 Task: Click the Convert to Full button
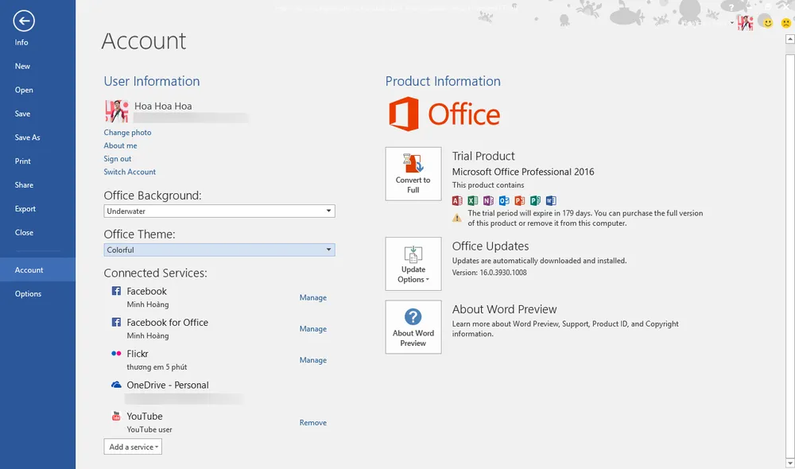pos(413,173)
